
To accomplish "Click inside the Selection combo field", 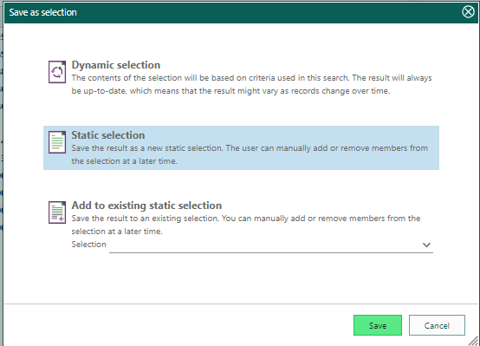I will pos(271,245).
